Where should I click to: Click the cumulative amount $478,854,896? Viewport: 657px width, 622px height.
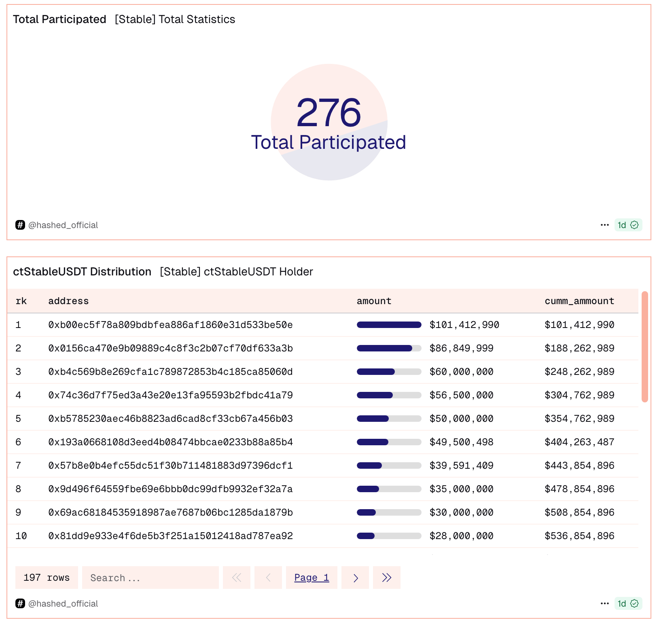pyautogui.click(x=579, y=489)
